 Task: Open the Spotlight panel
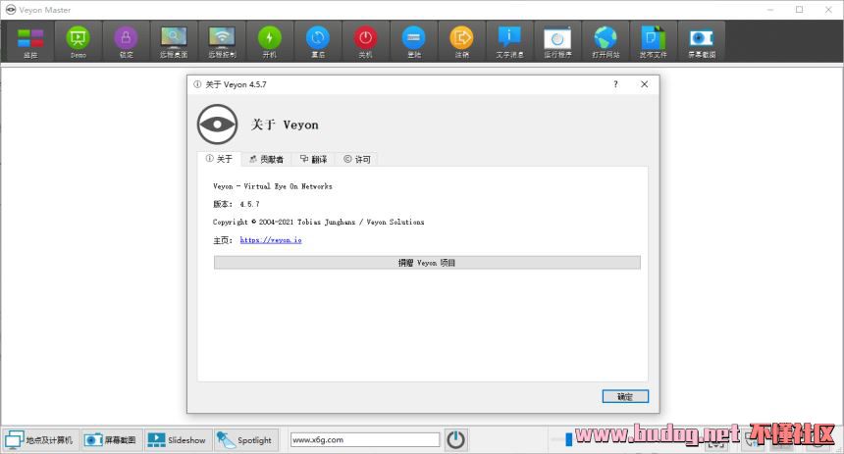246,440
